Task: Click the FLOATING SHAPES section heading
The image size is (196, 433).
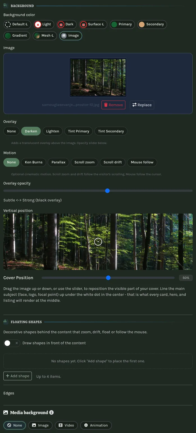Action: point(26,322)
